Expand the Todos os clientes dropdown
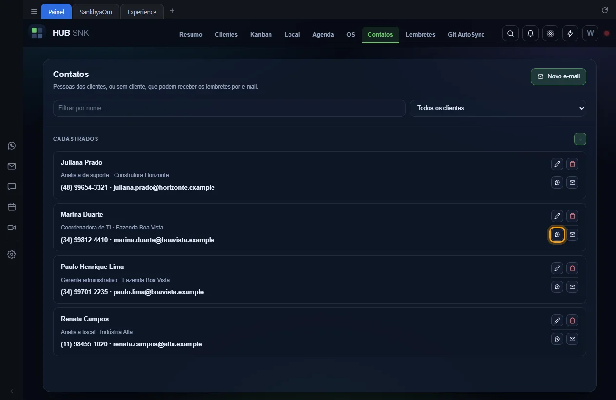 click(x=498, y=108)
